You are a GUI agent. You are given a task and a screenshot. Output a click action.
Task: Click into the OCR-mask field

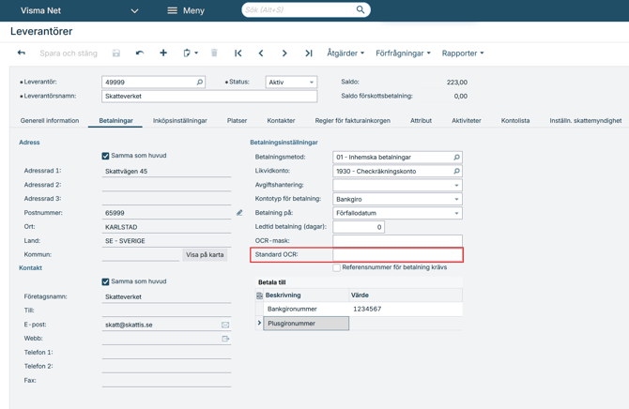pos(397,240)
